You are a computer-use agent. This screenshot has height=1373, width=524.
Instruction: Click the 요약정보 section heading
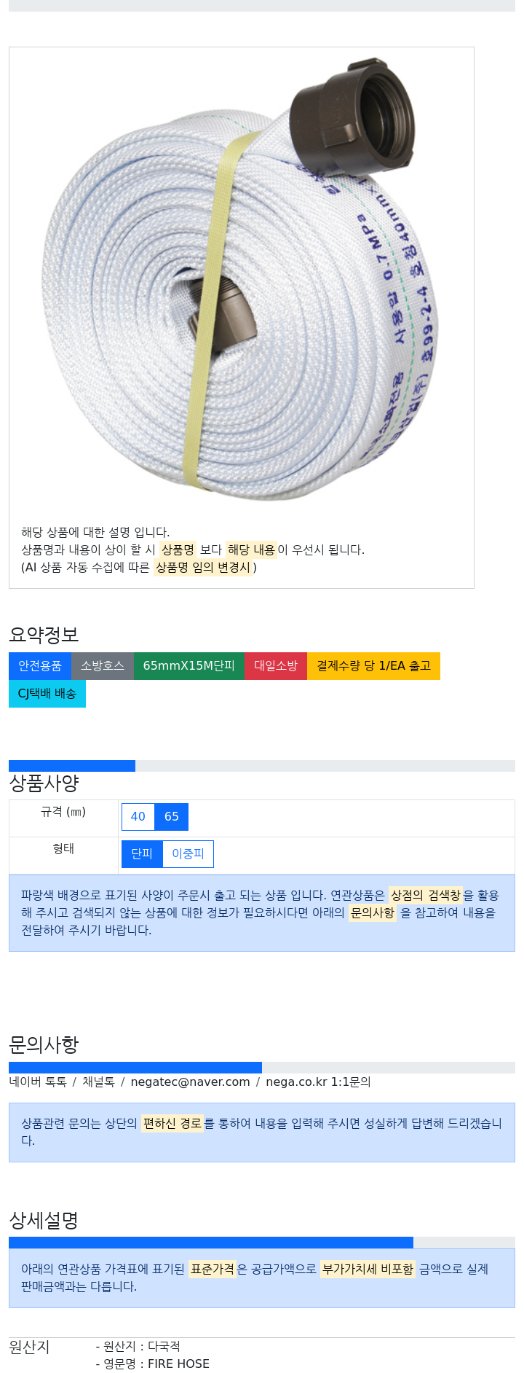click(44, 635)
